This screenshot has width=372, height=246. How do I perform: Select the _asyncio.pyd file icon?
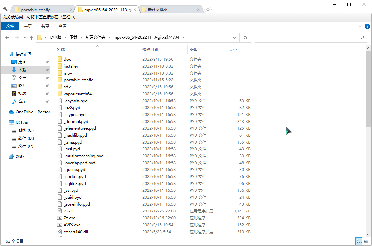(60, 101)
